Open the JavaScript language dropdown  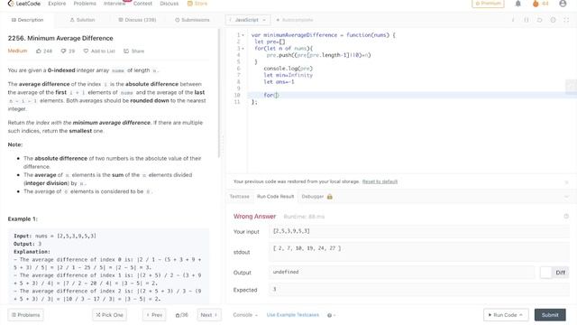[247, 20]
